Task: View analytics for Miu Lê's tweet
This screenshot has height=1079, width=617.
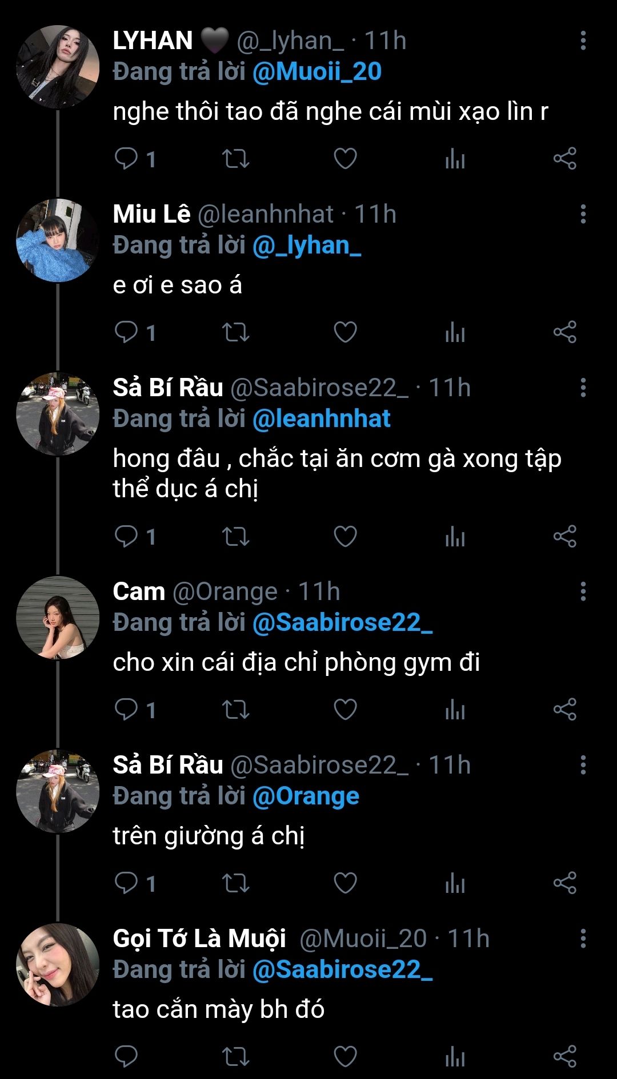Action: 455,332
